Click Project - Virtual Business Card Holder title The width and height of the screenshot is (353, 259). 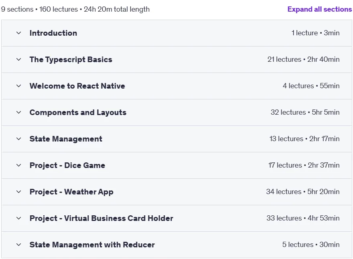[101, 218]
